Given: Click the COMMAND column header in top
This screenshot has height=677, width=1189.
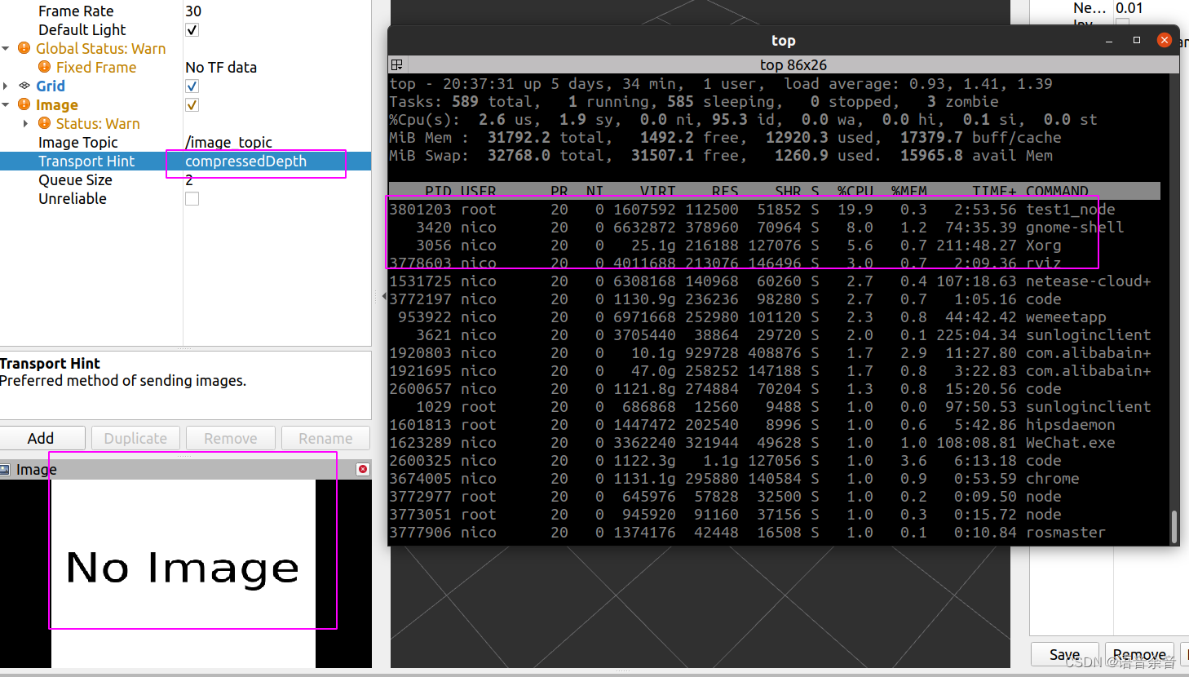Looking at the screenshot, I should [1057, 191].
